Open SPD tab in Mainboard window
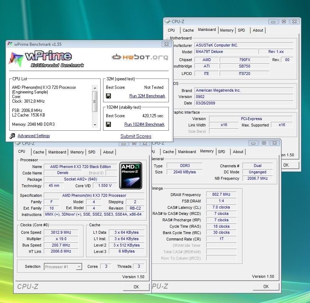This screenshot has height=303, width=310. 241,30
